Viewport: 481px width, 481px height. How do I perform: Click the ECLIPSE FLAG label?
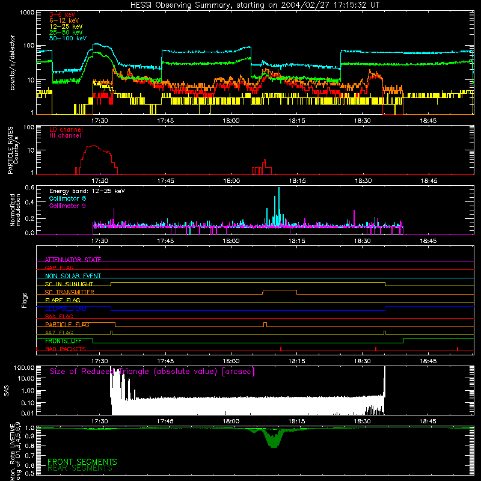click(x=66, y=308)
